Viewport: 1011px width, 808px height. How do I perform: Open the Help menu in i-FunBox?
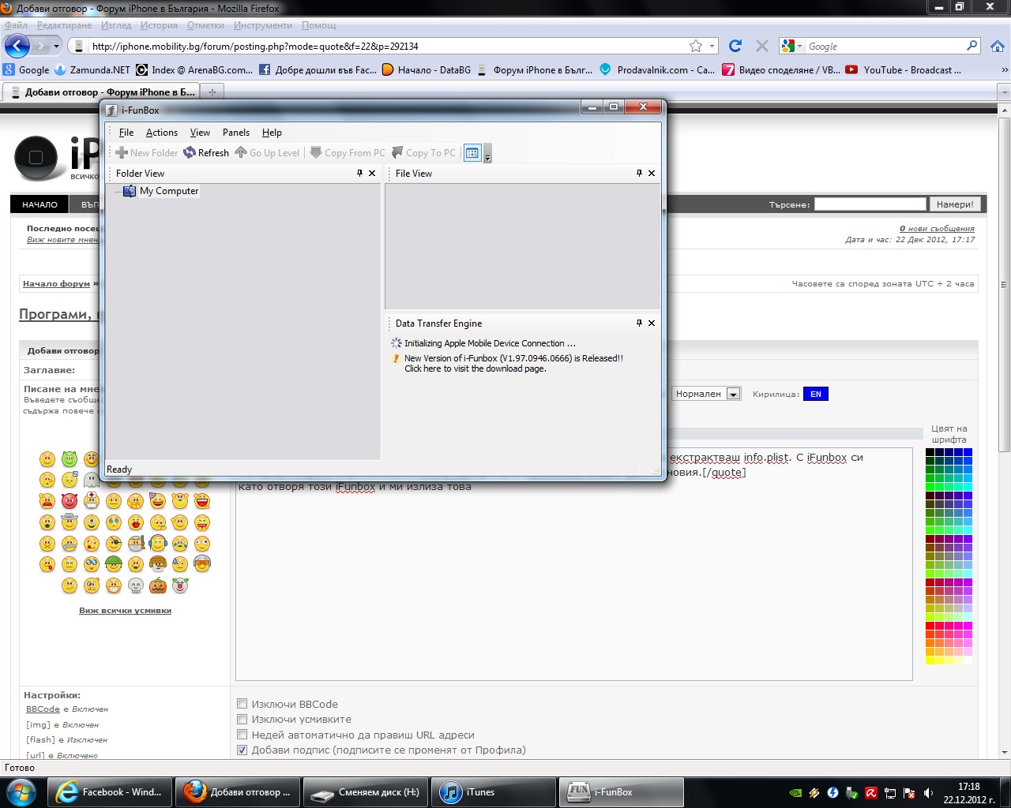click(272, 133)
